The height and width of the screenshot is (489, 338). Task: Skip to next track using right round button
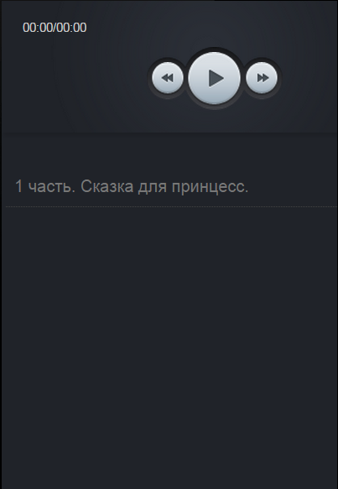[x=262, y=78]
